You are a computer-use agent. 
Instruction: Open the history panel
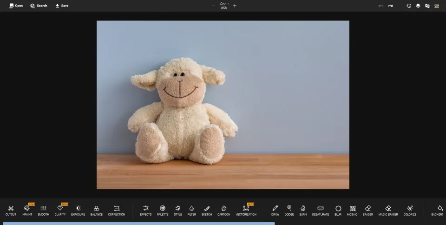pyautogui.click(x=409, y=6)
